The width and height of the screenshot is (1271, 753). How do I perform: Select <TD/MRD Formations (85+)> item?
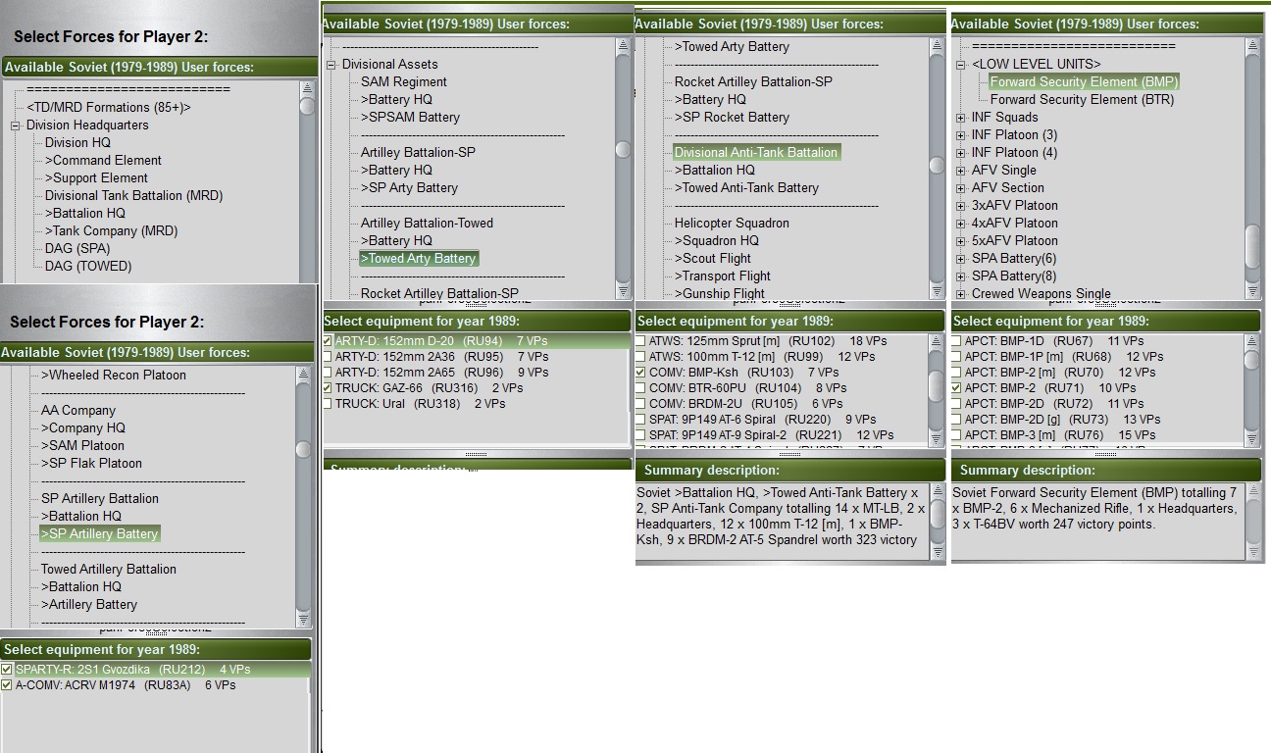tap(109, 108)
